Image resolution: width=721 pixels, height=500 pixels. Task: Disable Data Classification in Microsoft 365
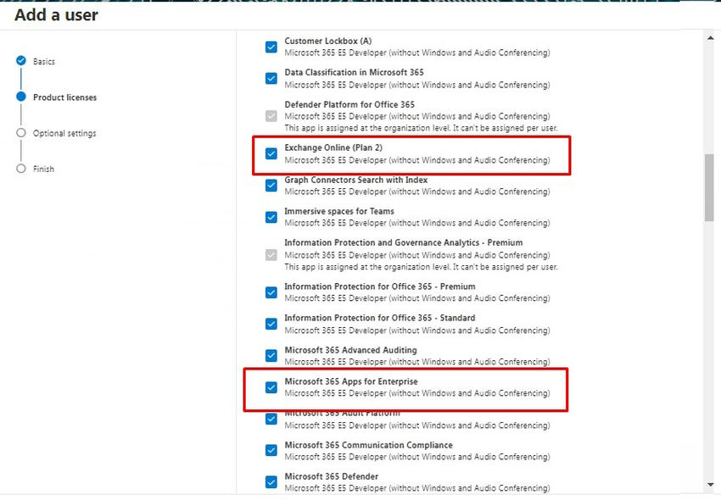(x=271, y=78)
